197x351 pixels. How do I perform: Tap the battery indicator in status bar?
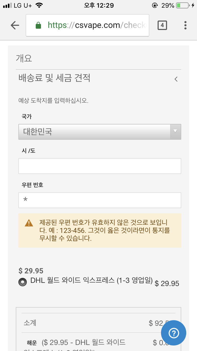point(182,6)
